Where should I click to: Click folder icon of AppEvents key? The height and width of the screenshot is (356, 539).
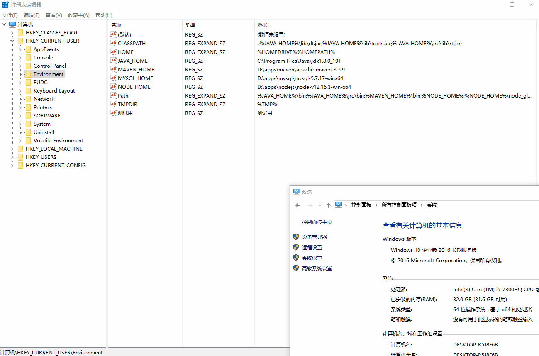(28, 49)
